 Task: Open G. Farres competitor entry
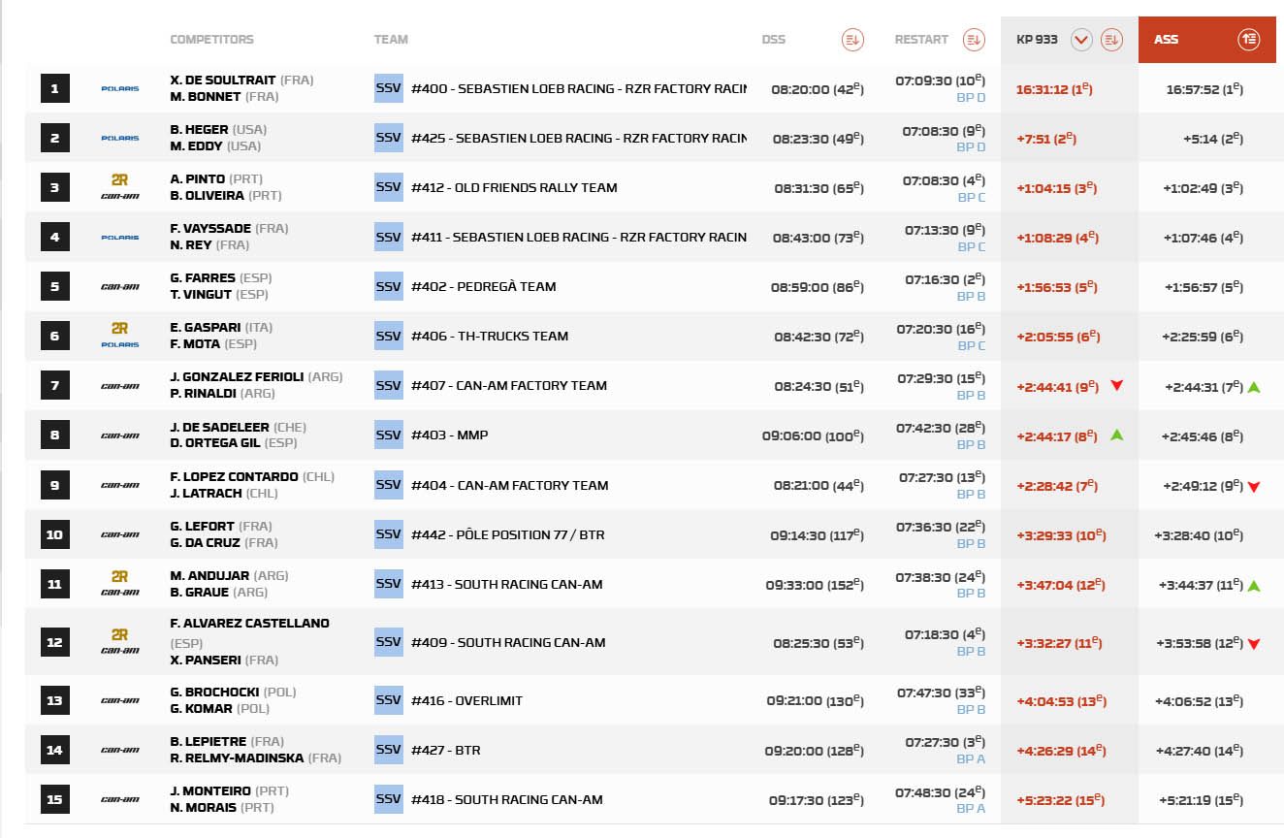click(203, 278)
